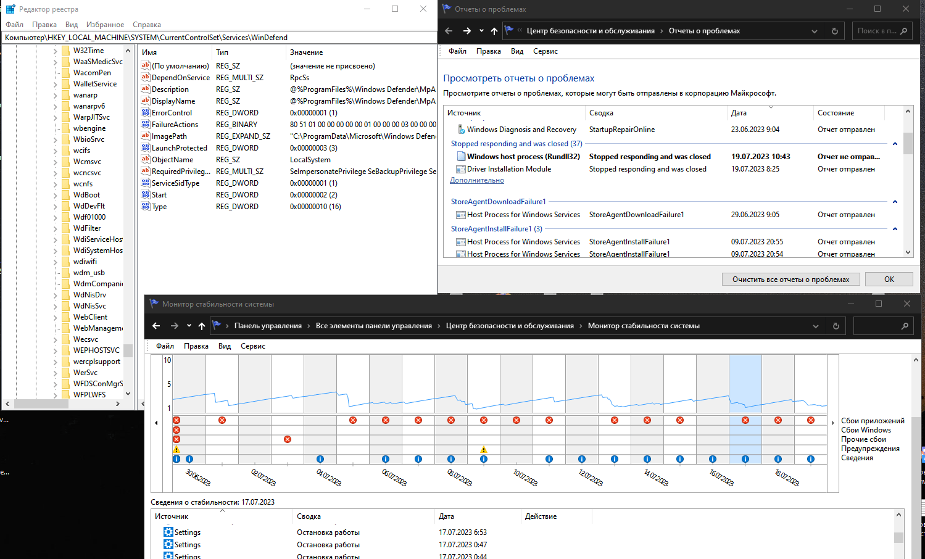
Task: Open Панель управления breadcrumb in Reliability Monitor
Action: click(x=268, y=326)
